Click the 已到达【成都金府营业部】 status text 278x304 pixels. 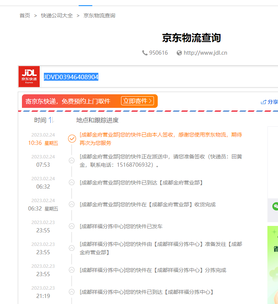coord(142,183)
